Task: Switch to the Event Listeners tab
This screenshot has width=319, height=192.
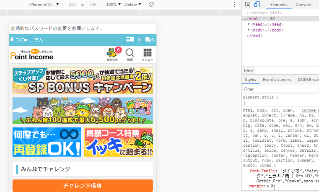Action: [277, 80]
